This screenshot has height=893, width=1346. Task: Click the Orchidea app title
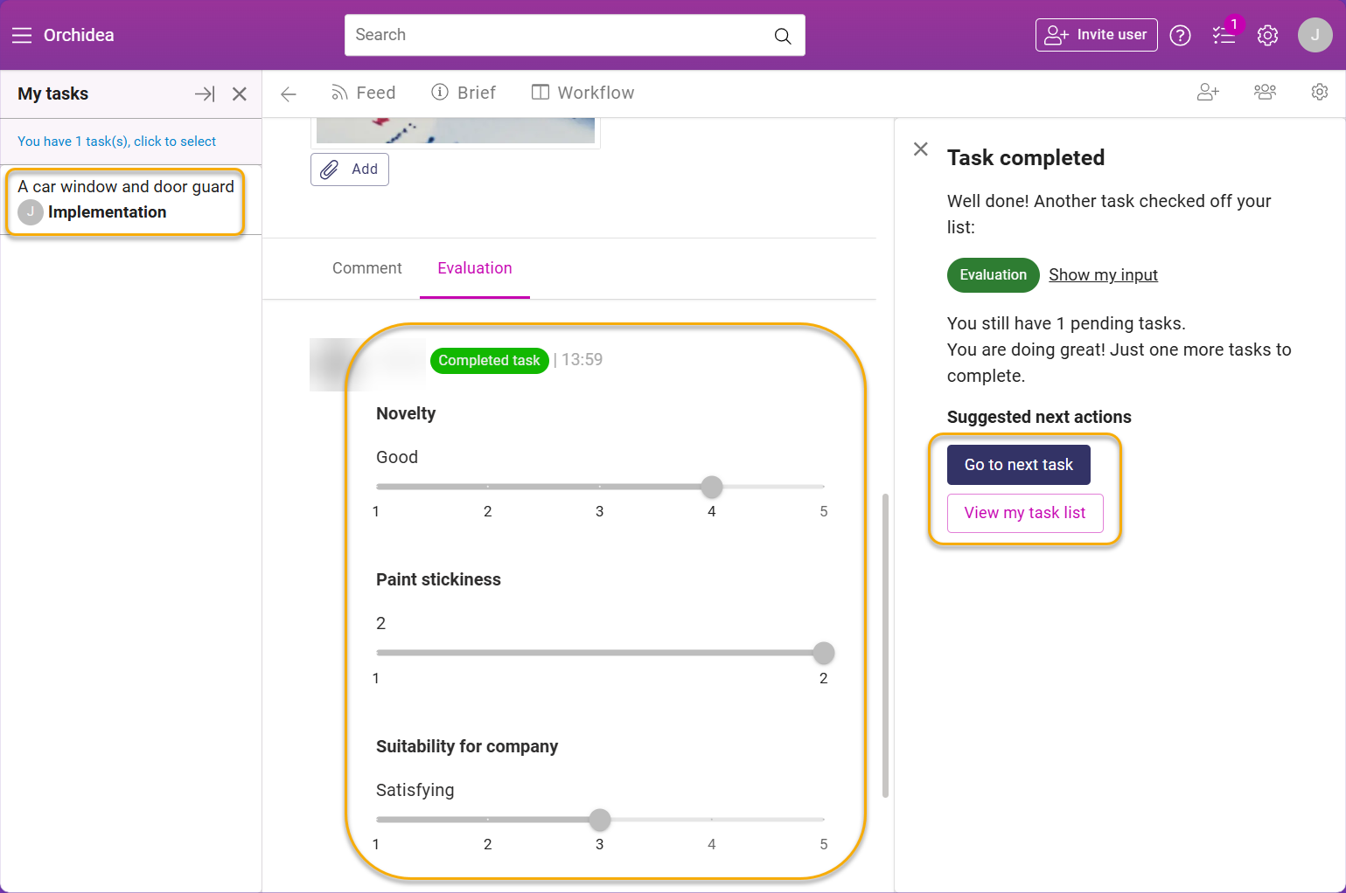coord(79,35)
